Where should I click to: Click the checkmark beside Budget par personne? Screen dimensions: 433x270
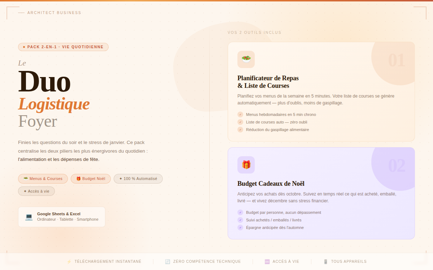(240, 212)
